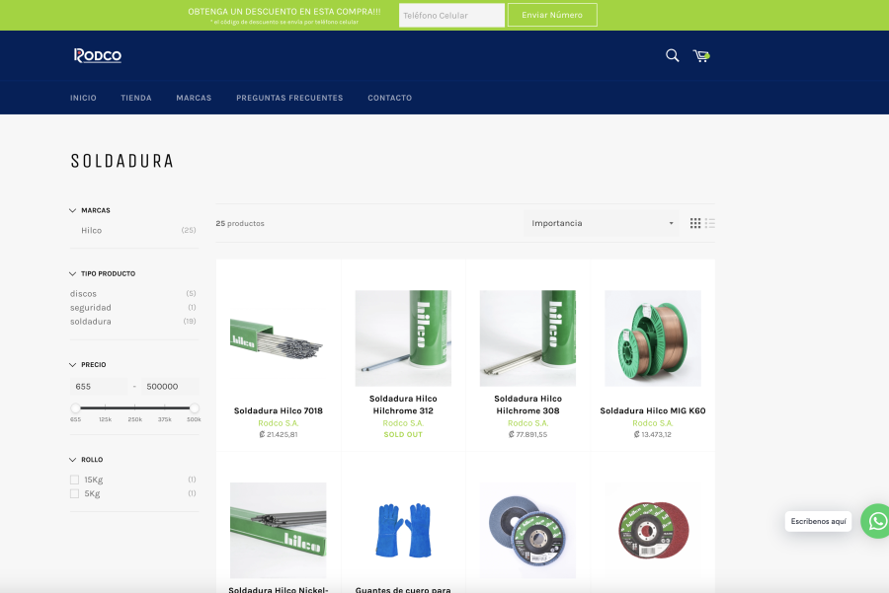The height and width of the screenshot is (593, 889).
Task: Collapse the Tipo Producto filter section
Action: pyautogui.click(x=102, y=273)
